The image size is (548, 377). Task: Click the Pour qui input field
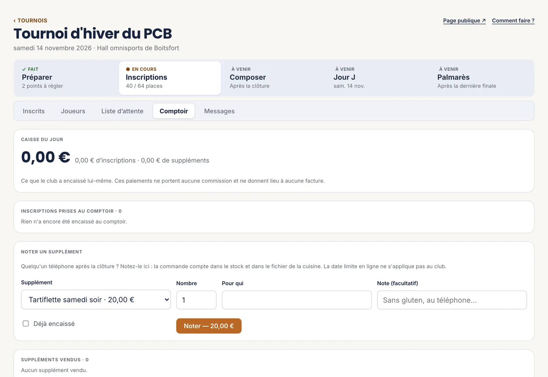point(297,300)
